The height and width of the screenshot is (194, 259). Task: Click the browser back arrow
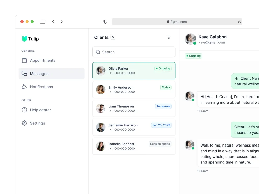click(x=53, y=22)
